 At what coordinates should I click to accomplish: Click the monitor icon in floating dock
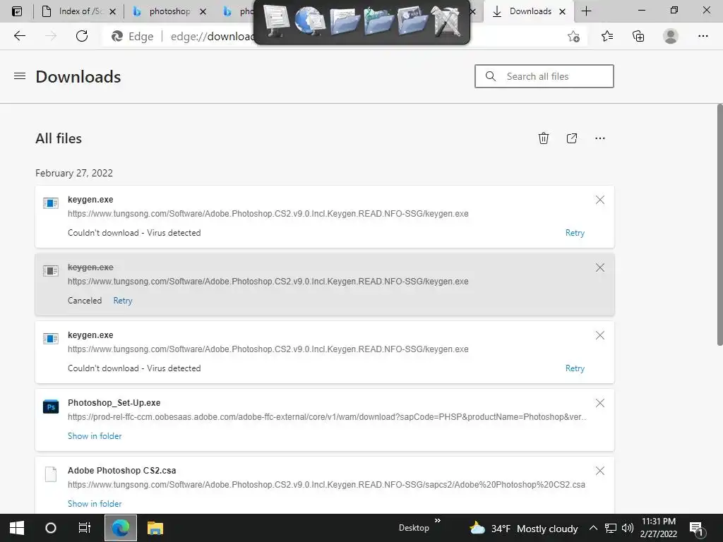click(276, 21)
